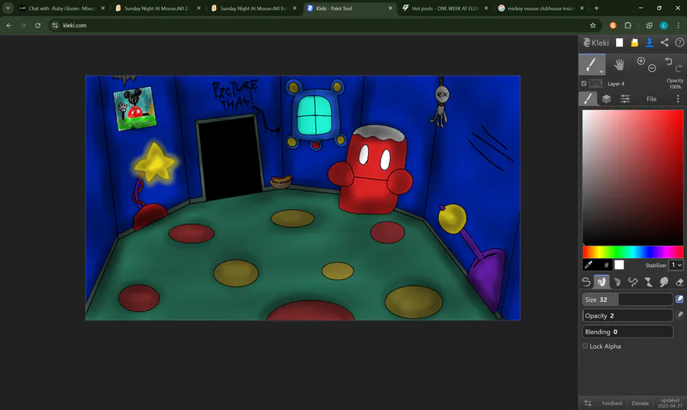Click the Size slider
The image size is (687, 410).
click(627, 299)
